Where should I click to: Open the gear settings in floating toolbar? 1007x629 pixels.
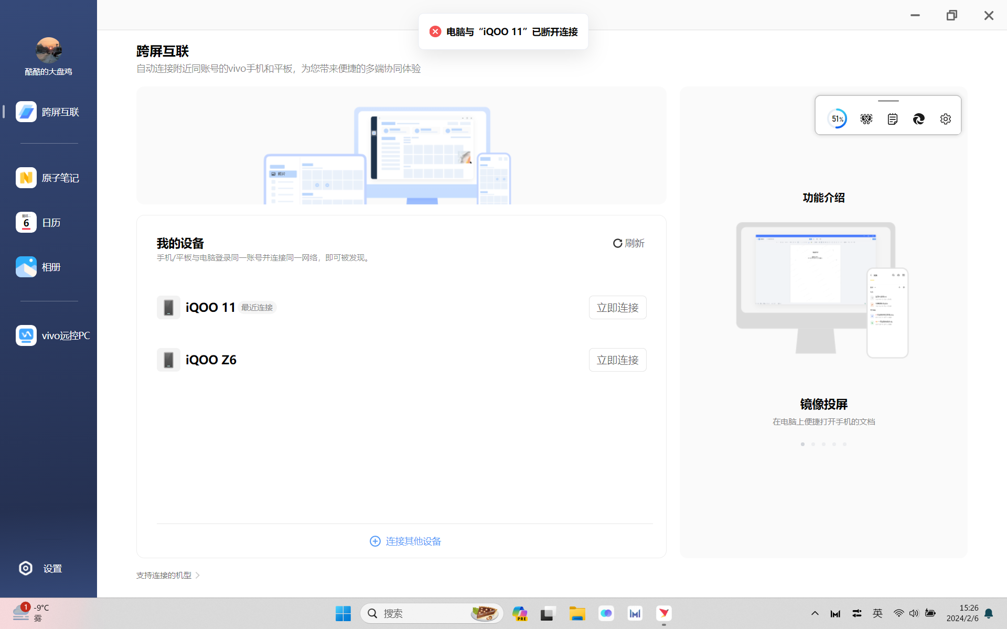tap(946, 119)
